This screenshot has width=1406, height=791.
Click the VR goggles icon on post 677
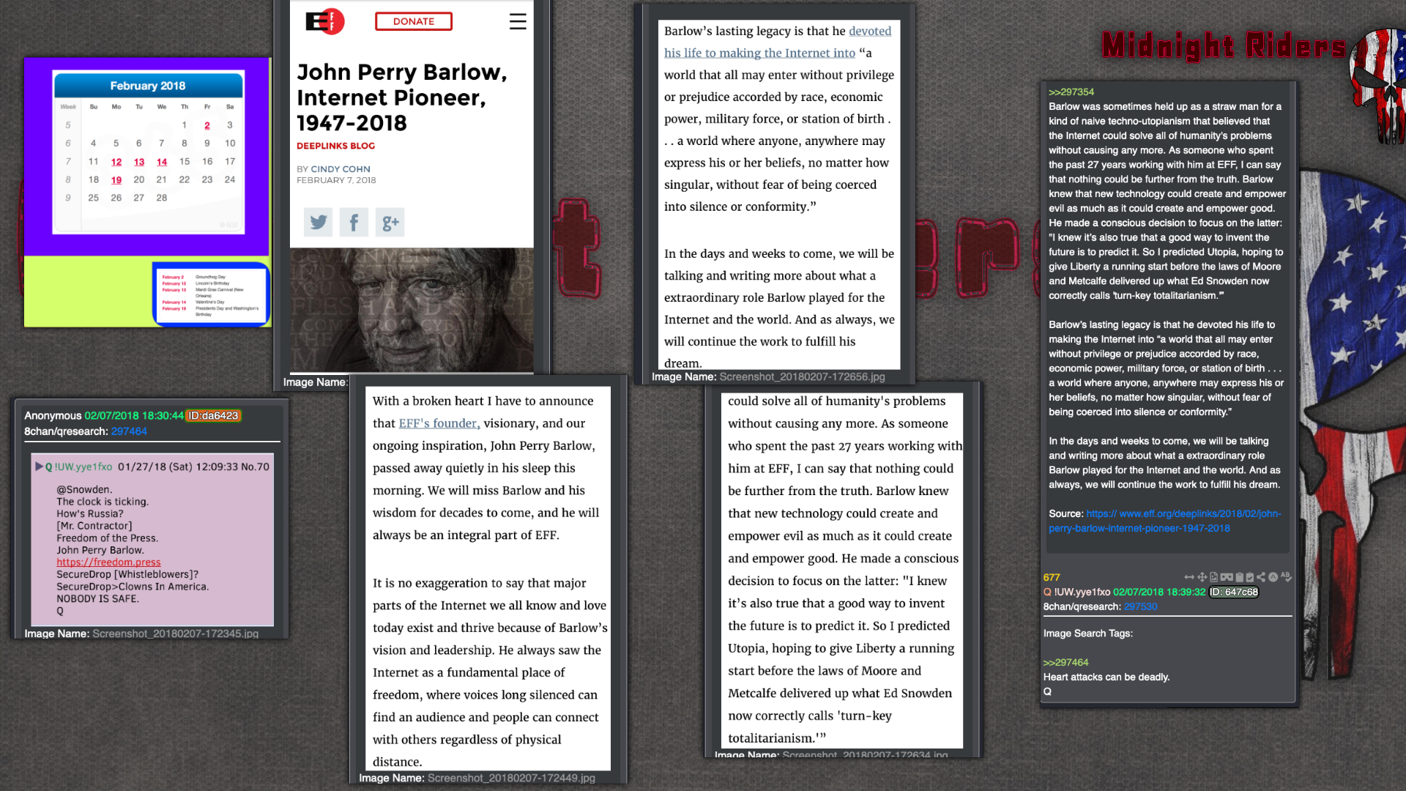1227,577
